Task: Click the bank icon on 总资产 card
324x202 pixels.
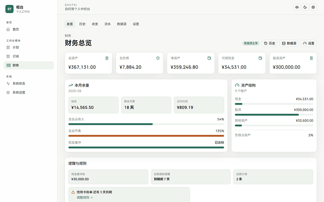Action: (107, 58)
